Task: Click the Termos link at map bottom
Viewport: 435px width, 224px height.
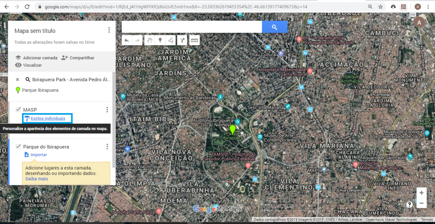Action: tap(427, 219)
